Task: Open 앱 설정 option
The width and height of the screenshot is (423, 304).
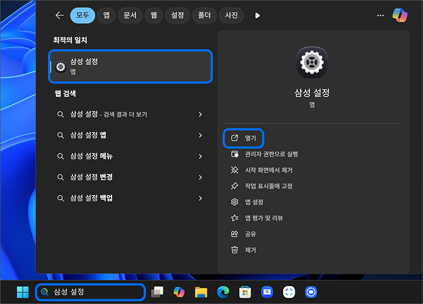Action: tap(247, 202)
